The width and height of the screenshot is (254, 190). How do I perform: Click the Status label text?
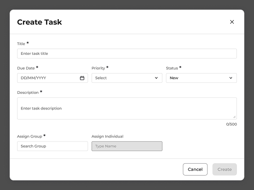pyautogui.click(x=172, y=68)
